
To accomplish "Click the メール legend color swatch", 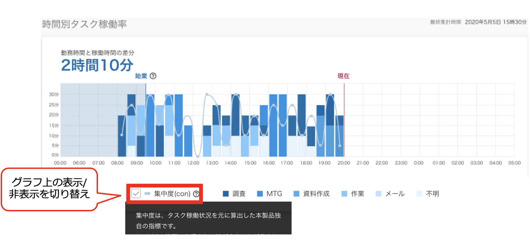I will [378, 194].
